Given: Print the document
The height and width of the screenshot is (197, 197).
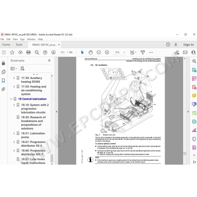Looking at the screenshot, I should (x=28, y=52).
